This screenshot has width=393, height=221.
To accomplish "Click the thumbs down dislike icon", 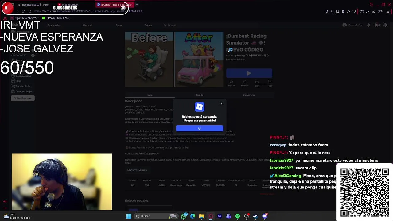I will point(270,82).
